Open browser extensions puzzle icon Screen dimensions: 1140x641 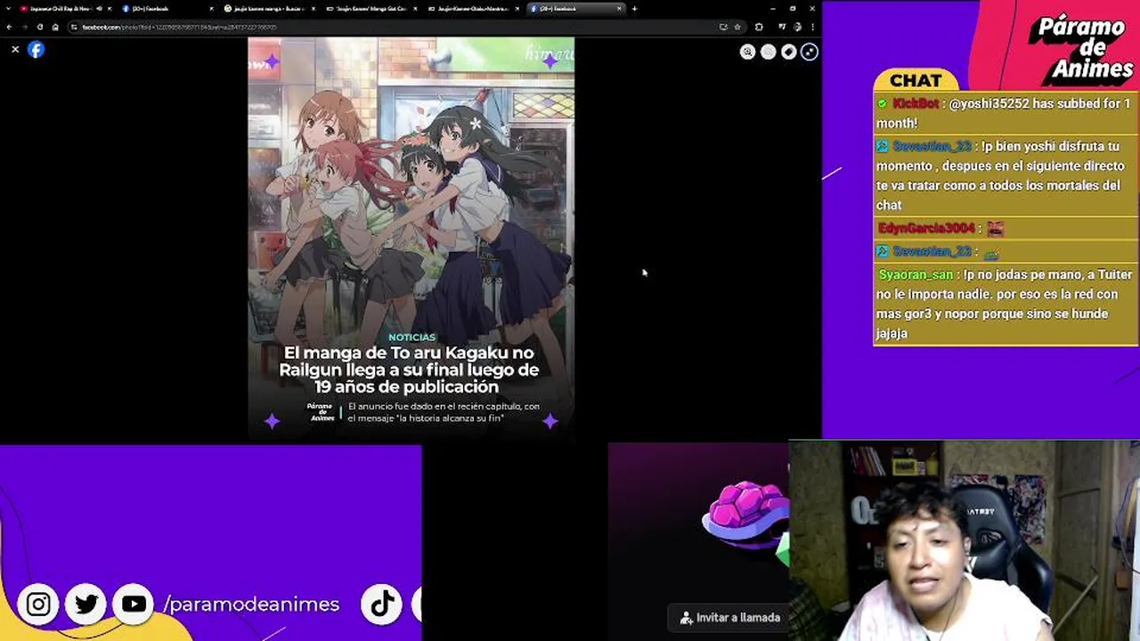759,27
